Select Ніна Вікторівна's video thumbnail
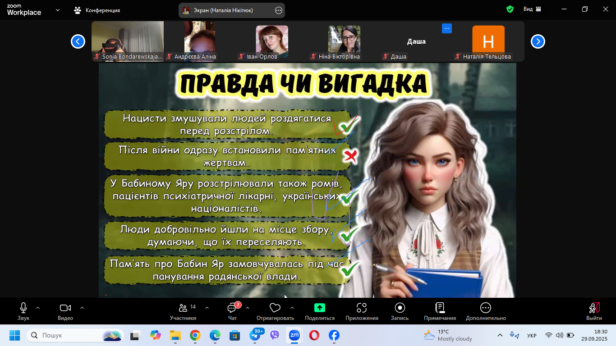 pos(344,41)
